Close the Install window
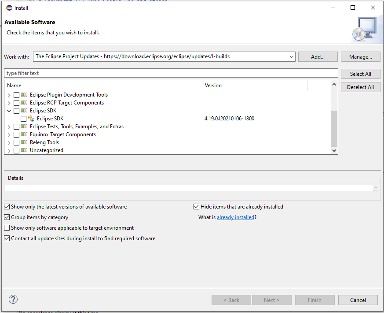The width and height of the screenshot is (384, 313). [x=373, y=7]
